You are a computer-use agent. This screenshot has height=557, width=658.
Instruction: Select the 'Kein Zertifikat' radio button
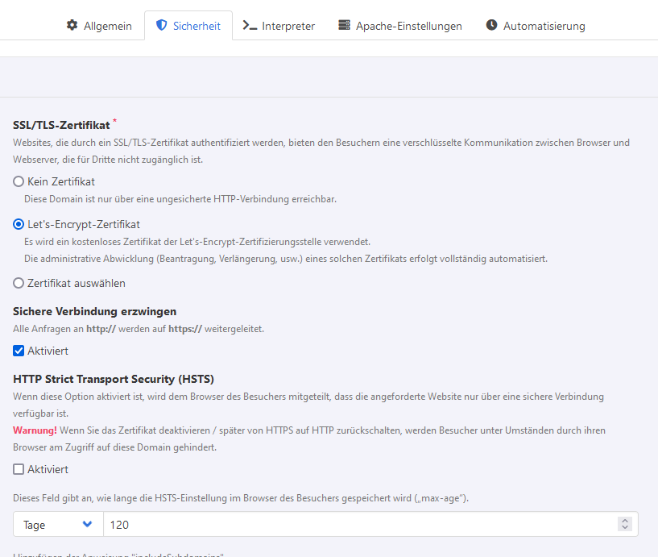[x=19, y=182]
